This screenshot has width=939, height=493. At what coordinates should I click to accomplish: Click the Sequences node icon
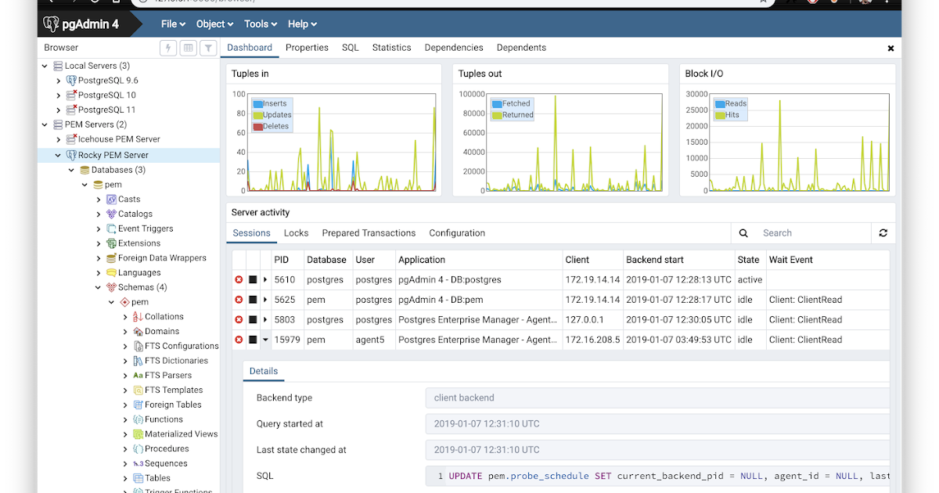pos(138,463)
